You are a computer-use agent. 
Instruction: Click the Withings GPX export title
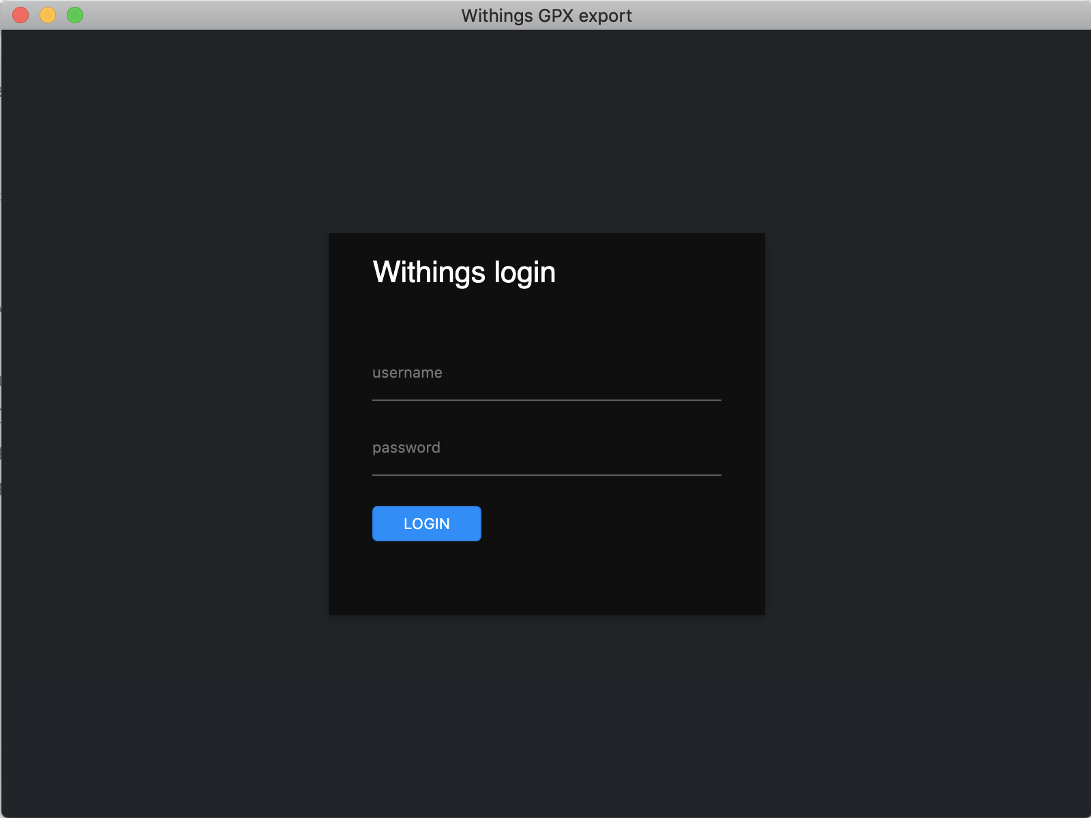point(546,16)
